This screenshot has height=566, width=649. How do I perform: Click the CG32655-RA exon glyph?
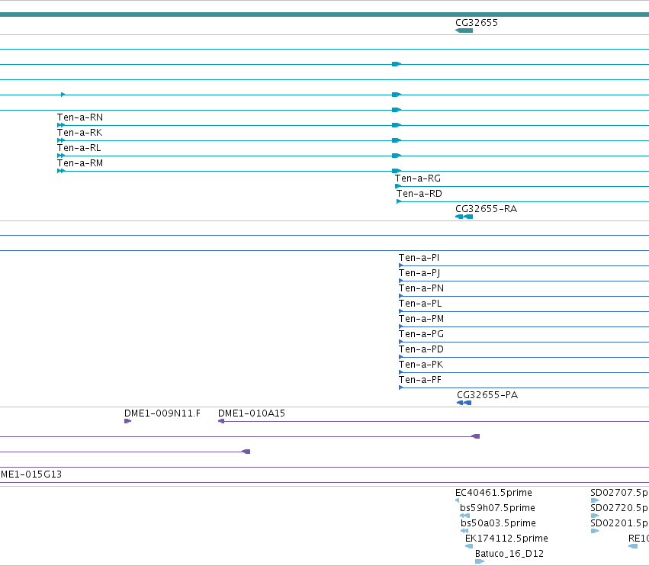click(464, 217)
